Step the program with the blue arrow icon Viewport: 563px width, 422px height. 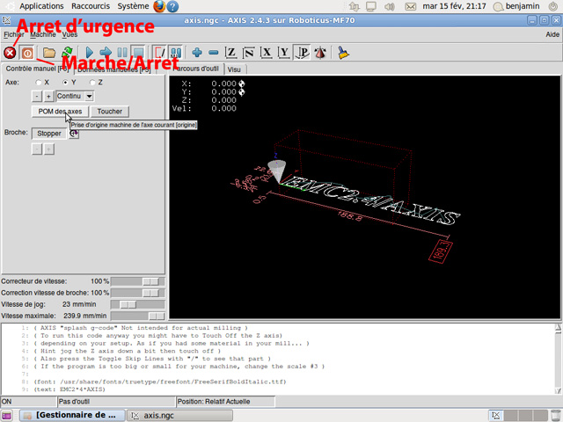[106, 53]
